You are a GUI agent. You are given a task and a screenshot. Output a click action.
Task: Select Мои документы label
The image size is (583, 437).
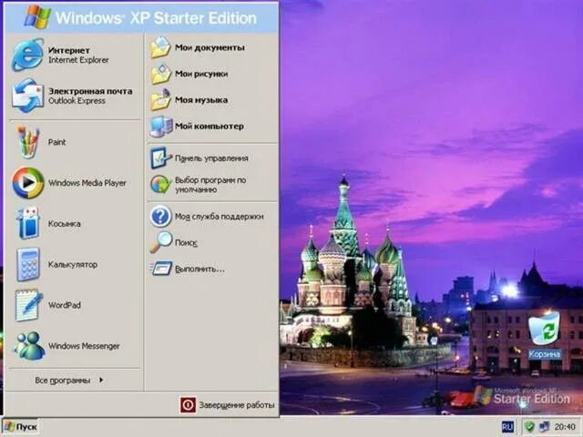[x=210, y=47]
